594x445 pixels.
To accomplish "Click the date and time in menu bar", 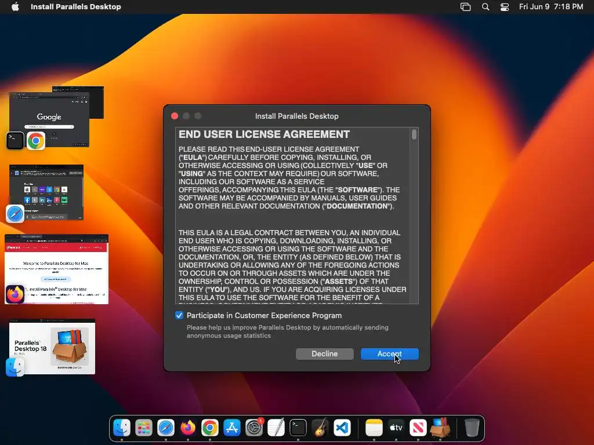I will click(x=551, y=6).
